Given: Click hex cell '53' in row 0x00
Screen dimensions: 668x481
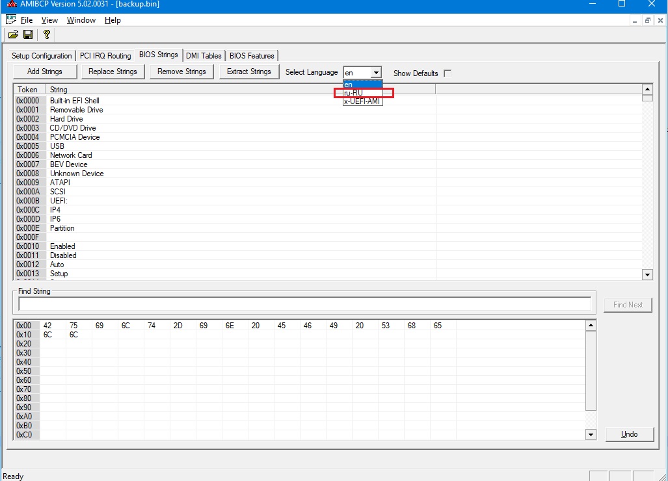Looking at the screenshot, I should [391, 326].
